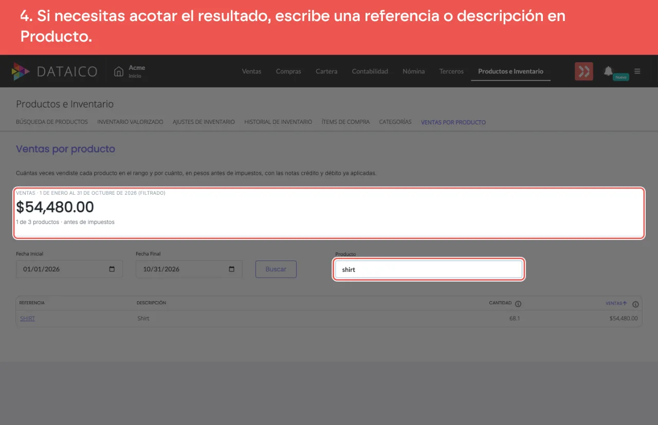Image resolution: width=658 pixels, height=425 pixels.
Task: Click the Acme Inicio label
Action: pyautogui.click(x=137, y=71)
